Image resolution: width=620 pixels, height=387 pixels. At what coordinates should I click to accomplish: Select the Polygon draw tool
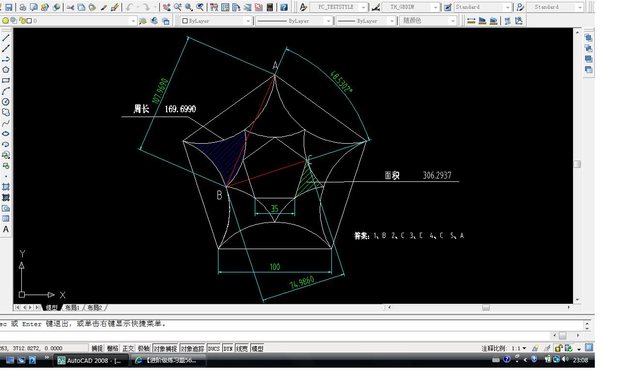point(6,69)
